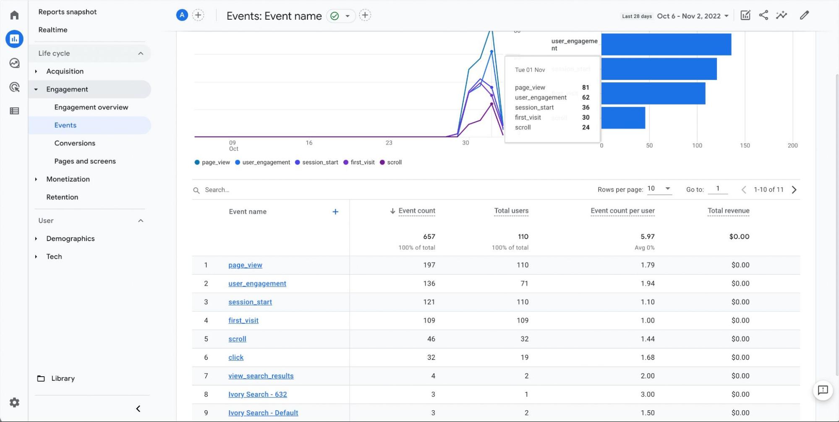Viewport: 839px width, 422px height.
Task: Open the date range dropdown Oct 6 - Nov 2
Action: point(693,16)
